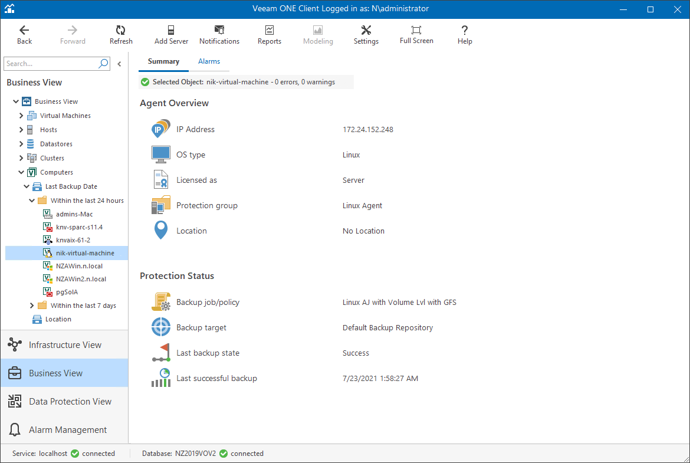Click the Licensed as certificate icon

point(160,179)
